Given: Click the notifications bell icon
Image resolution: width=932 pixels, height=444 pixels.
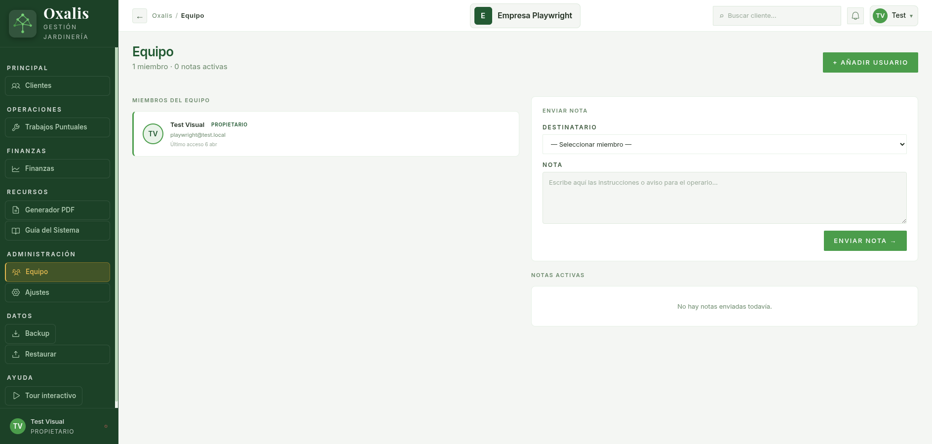Looking at the screenshot, I should click(855, 16).
